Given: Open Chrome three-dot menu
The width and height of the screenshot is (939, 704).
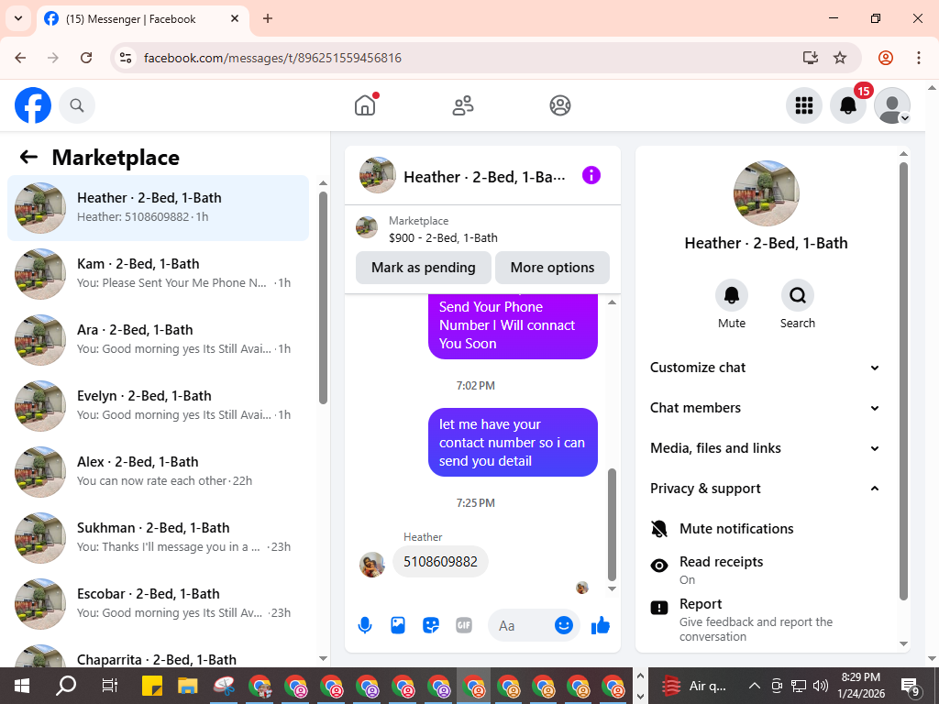Looking at the screenshot, I should tap(918, 58).
